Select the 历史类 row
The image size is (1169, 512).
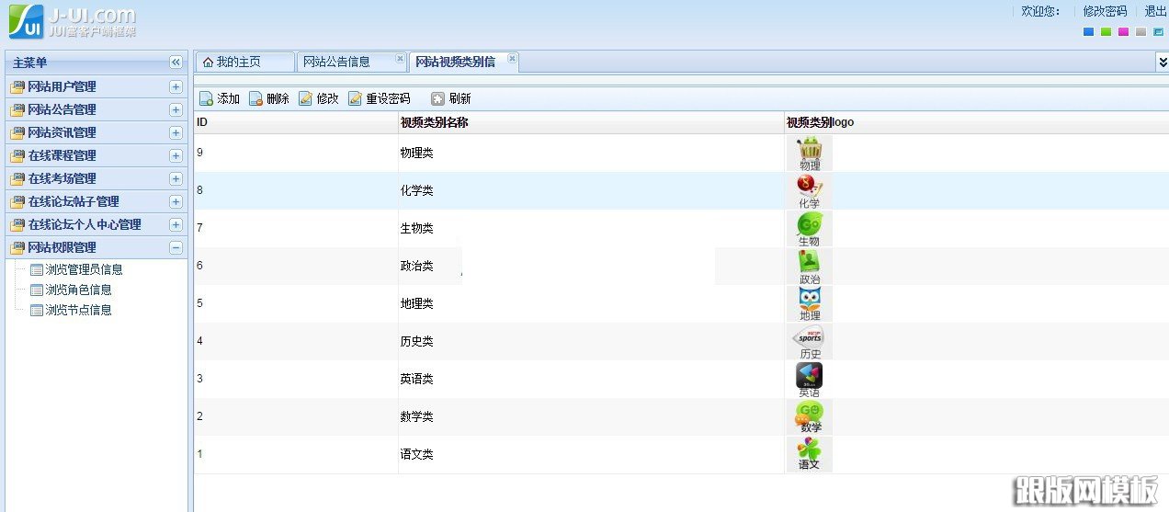pos(681,342)
